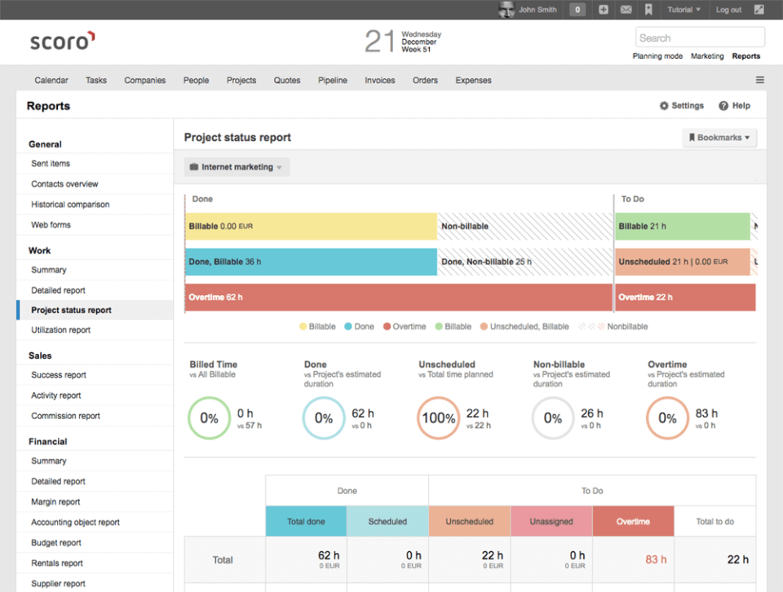The width and height of the screenshot is (783, 592).
Task: Switch to the Invoices tab
Action: [379, 80]
